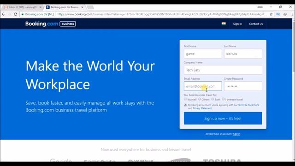Focus the Last Name field
Image resolution: width=295 pixels, height=166 pixels.
point(243,53)
